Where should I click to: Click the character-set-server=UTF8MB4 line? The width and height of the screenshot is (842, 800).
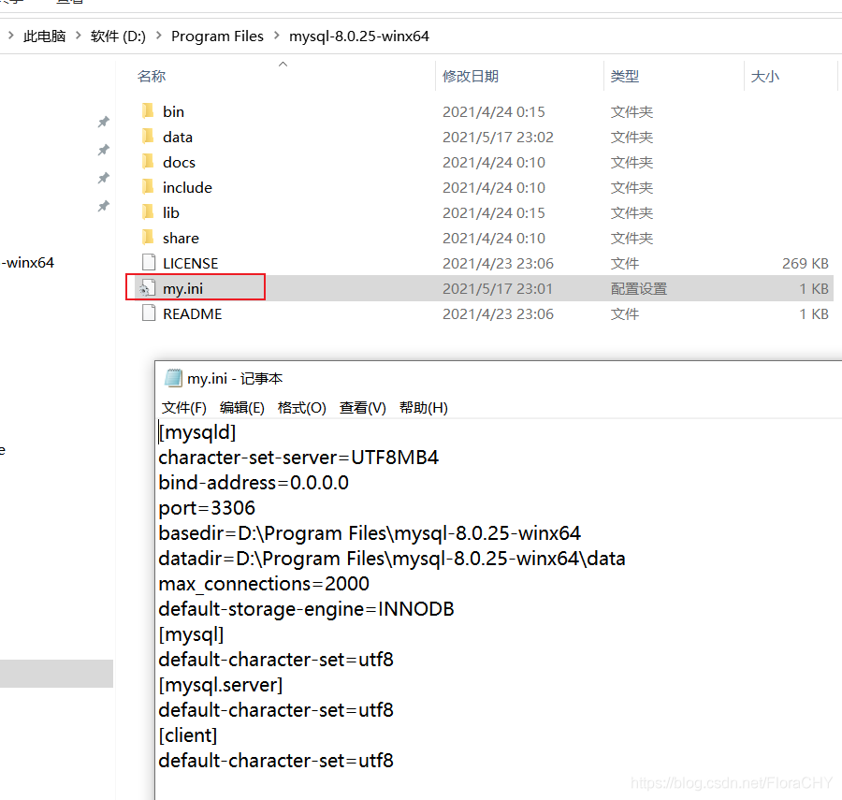298,457
